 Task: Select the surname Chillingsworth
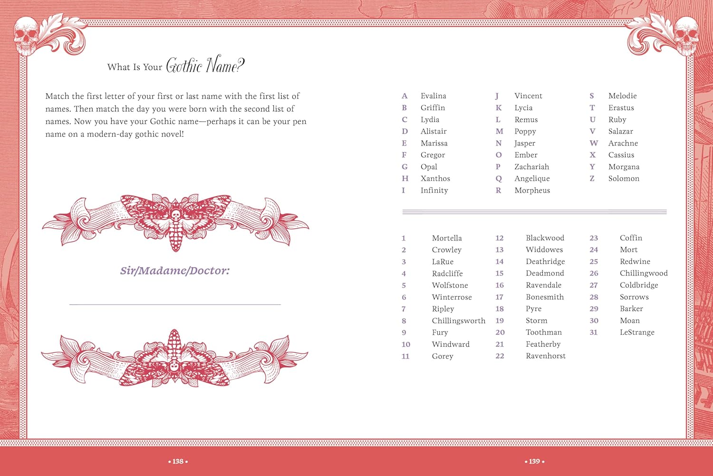[458, 321]
